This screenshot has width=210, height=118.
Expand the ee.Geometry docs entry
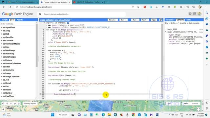[x=1, y=70]
